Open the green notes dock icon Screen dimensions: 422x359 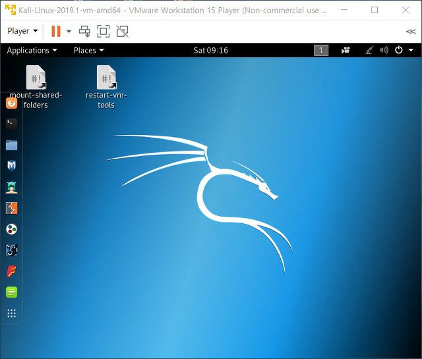coord(12,292)
